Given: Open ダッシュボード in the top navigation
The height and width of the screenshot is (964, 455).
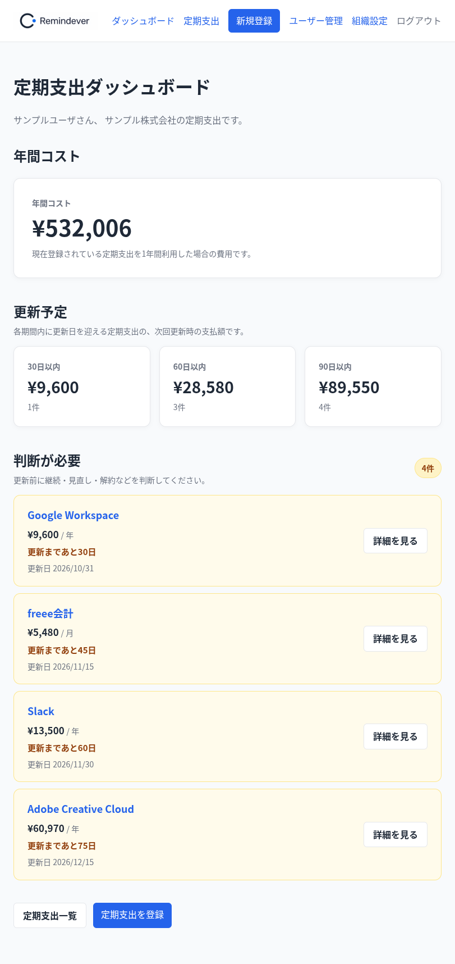Looking at the screenshot, I should pyautogui.click(x=143, y=21).
